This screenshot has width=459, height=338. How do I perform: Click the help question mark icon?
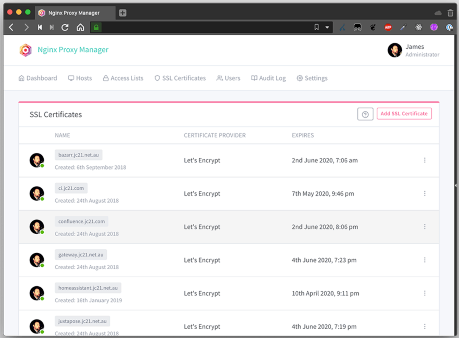(x=365, y=114)
